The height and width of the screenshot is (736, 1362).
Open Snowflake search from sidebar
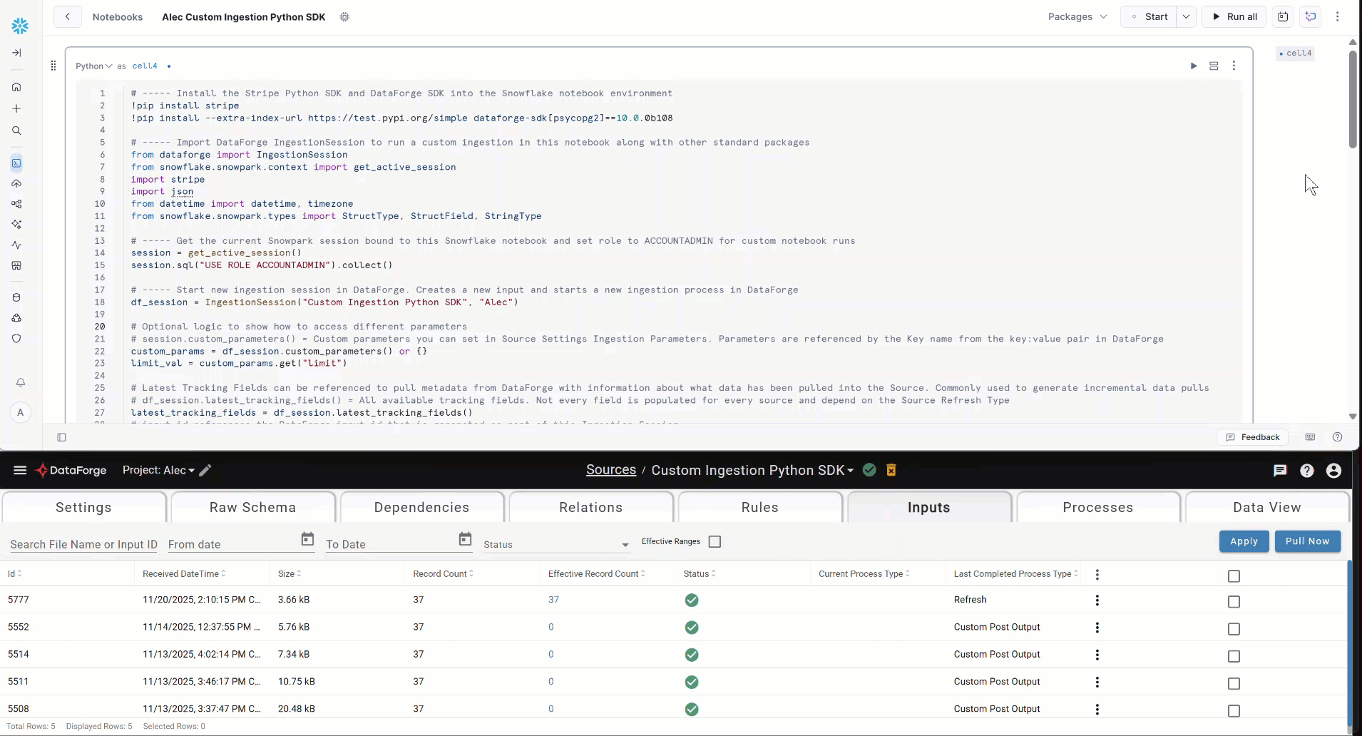point(16,131)
